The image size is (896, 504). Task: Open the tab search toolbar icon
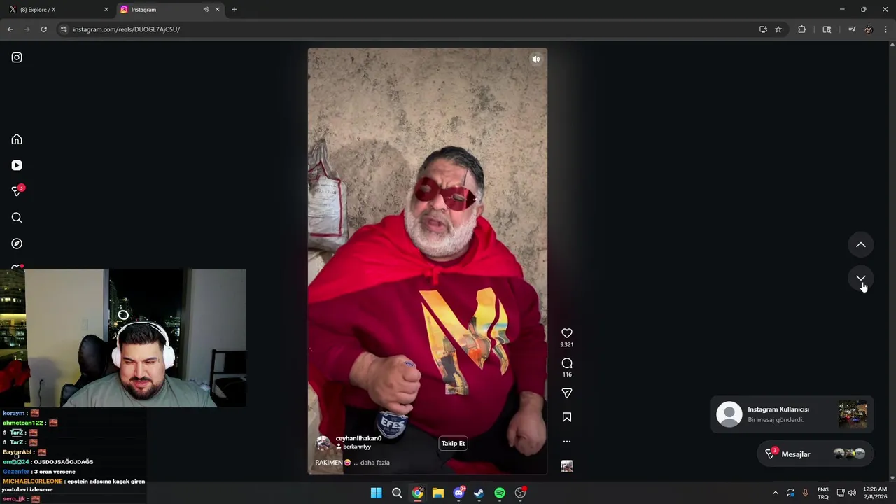pyautogui.click(x=827, y=29)
